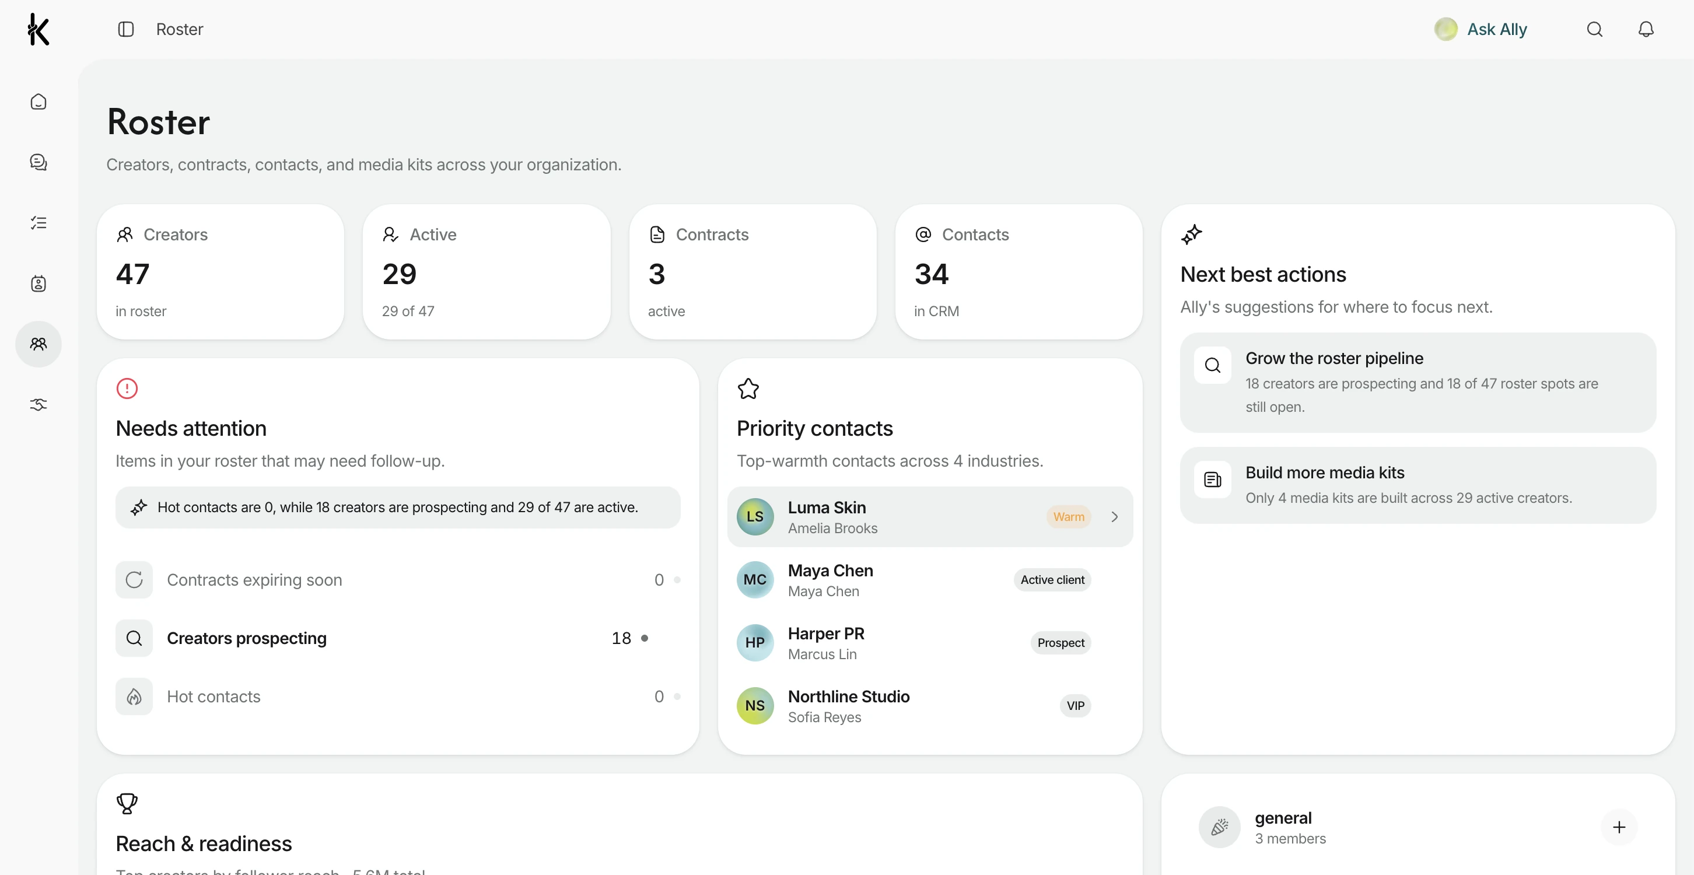The image size is (1694, 875).
Task: Expand the Luma Skin contact chevron
Action: tap(1114, 517)
